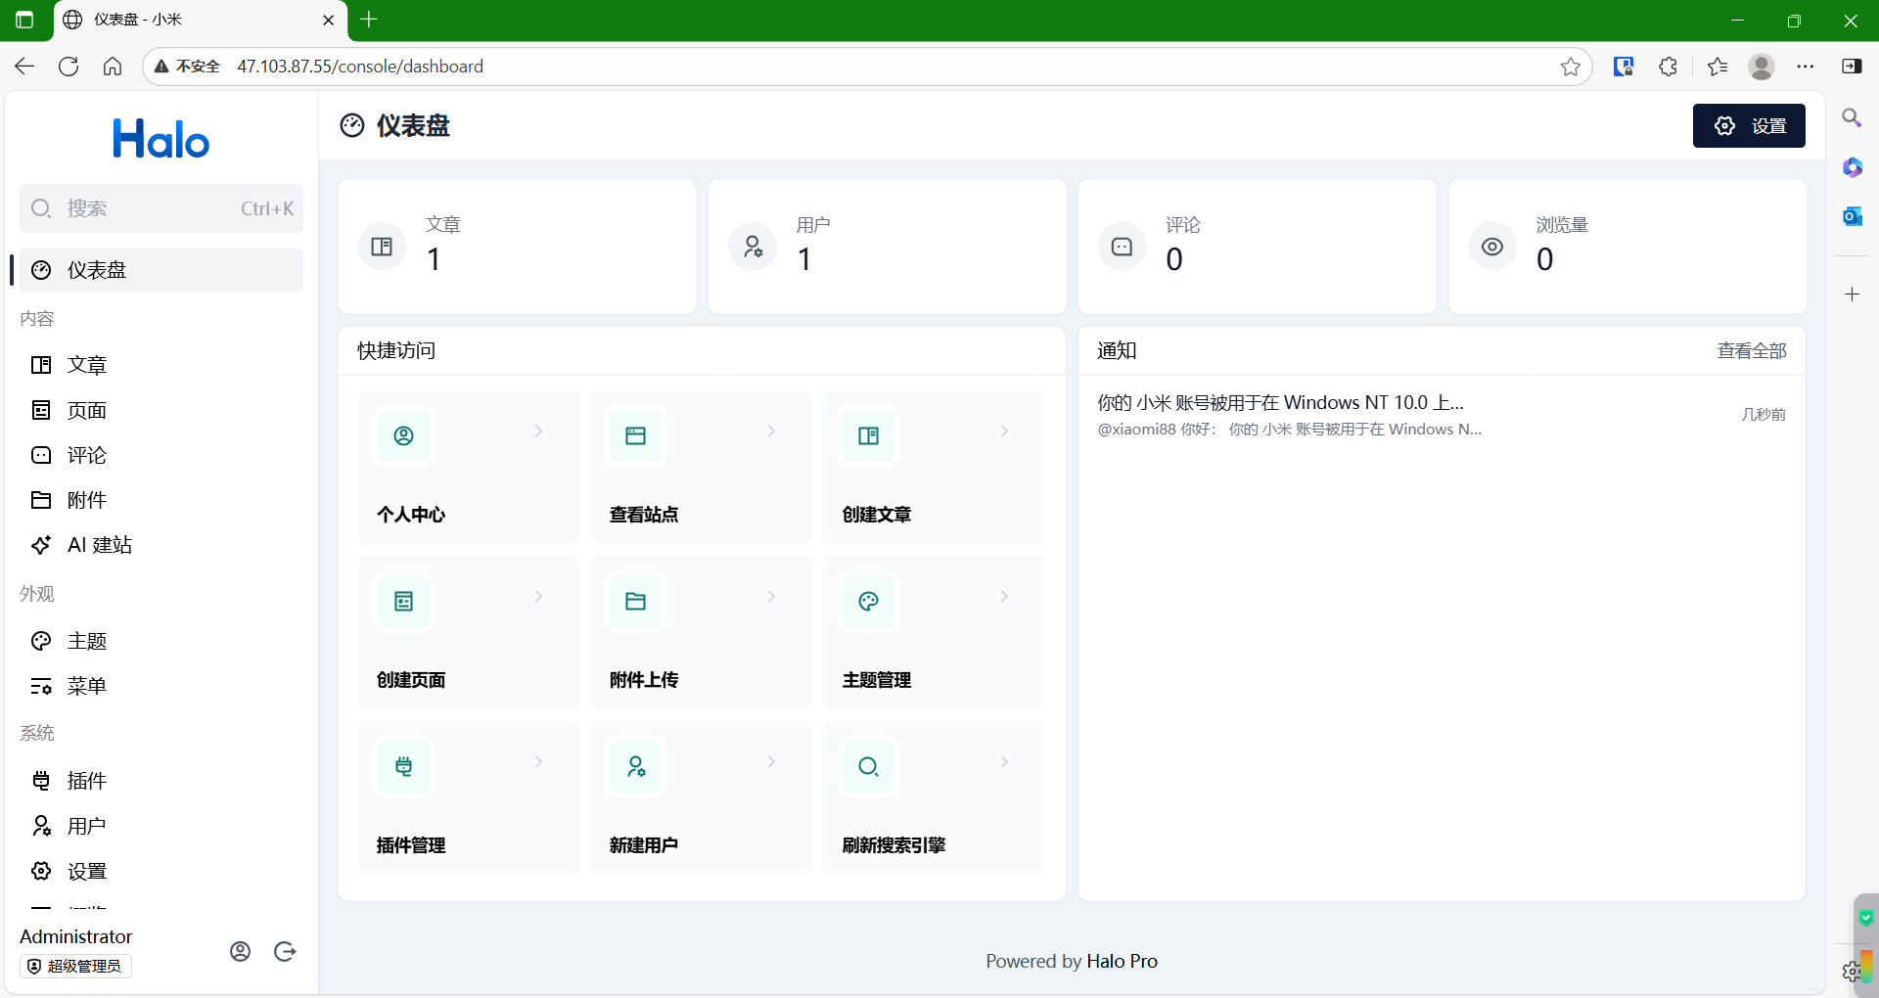
Task: Close the 仪表盘 - 小米 tab
Action: [x=329, y=20]
